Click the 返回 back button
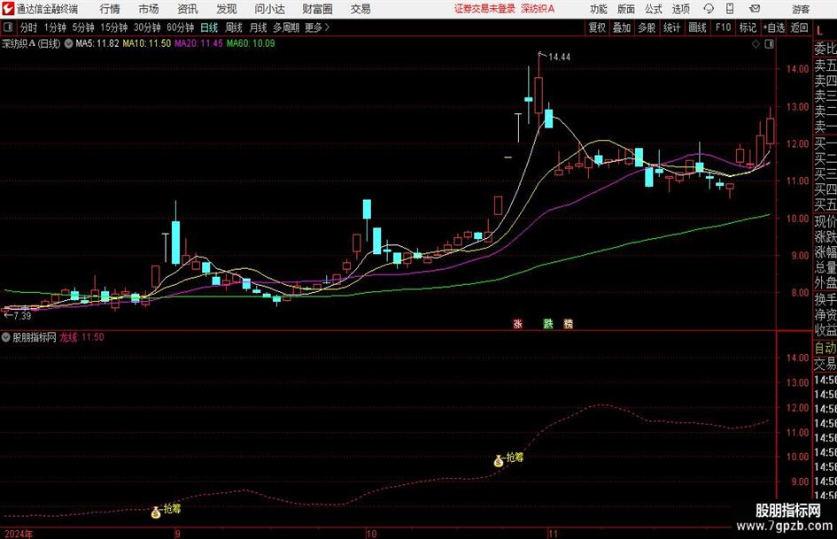Screen dimensions: 837x539 click(x=799, y=27)
